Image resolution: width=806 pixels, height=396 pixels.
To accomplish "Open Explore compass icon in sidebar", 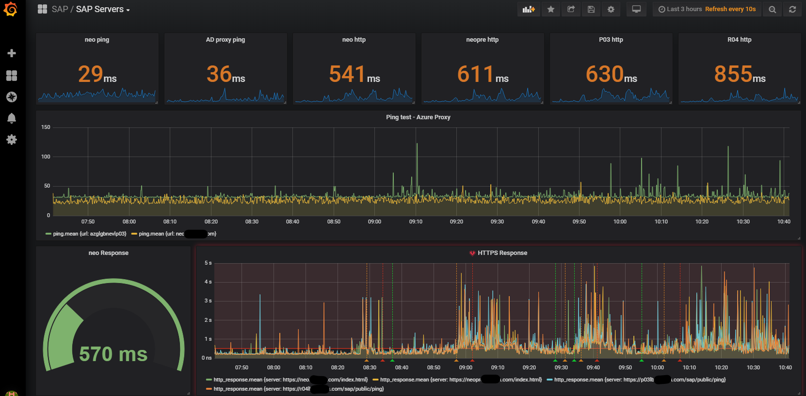I will pyautogui.click(x=12, y=97).
